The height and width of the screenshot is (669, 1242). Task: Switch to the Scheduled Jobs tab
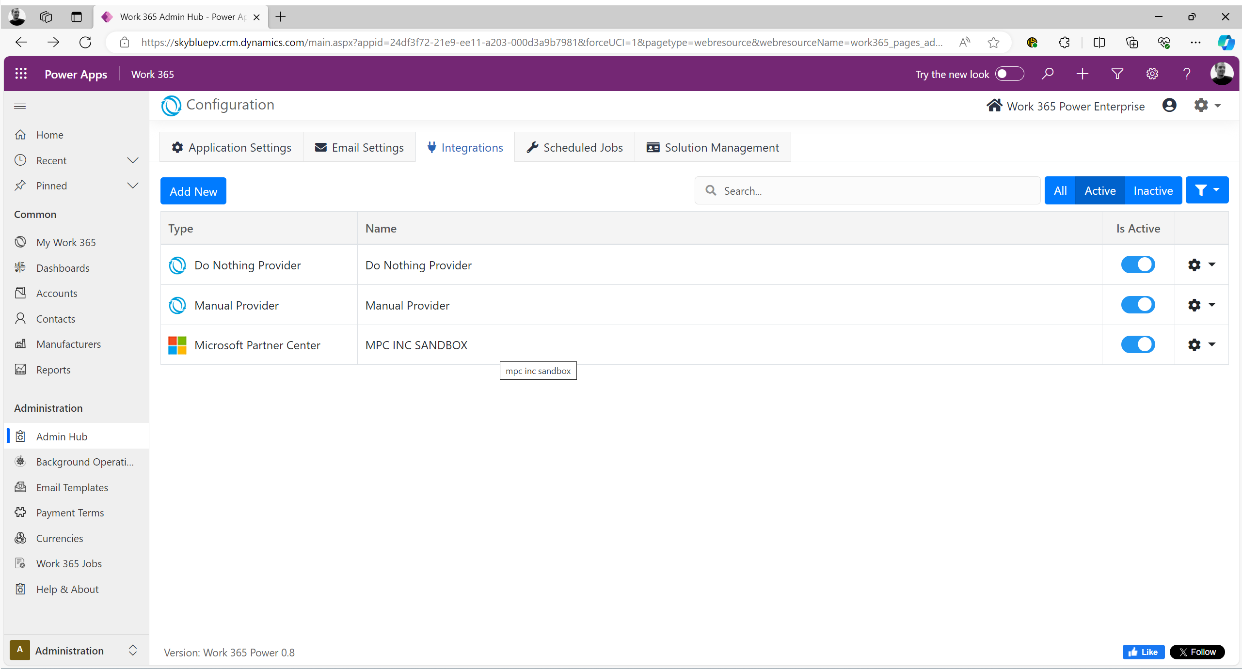pyautogui.click(x=574, y=147)
